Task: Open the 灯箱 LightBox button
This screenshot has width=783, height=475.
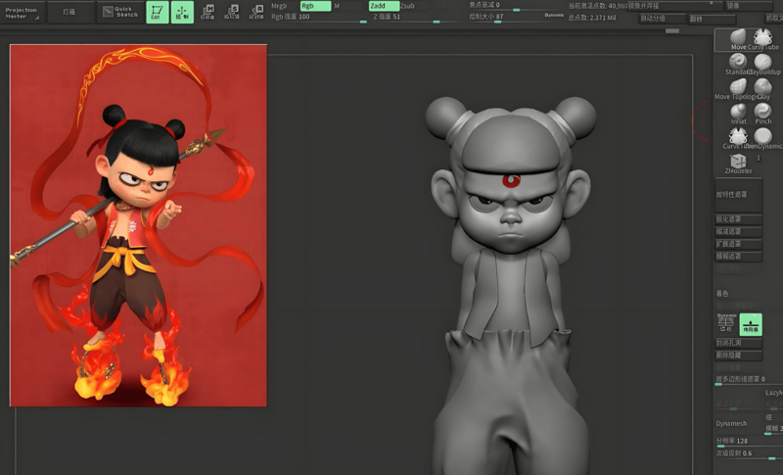Action: point(70,12)
